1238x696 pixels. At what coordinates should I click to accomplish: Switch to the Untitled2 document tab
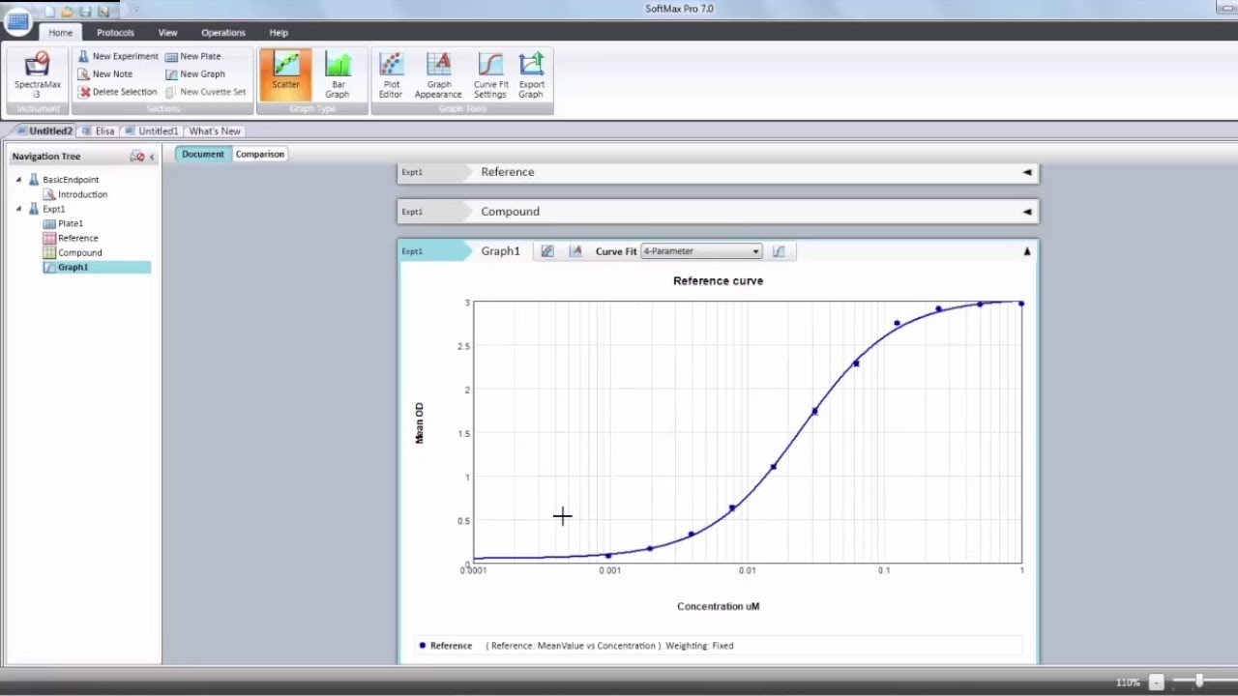pos(44,130)
